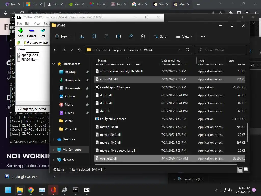
Task: Open the See more three-dots menu
Action: coord(203,36)
